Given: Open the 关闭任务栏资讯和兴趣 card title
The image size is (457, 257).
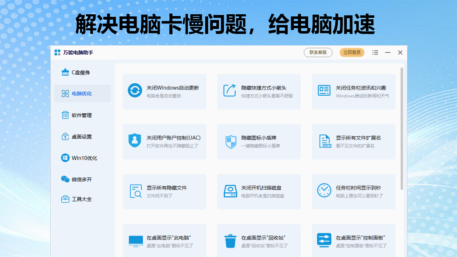Looking at the screenshot, I should coord(361,88).
